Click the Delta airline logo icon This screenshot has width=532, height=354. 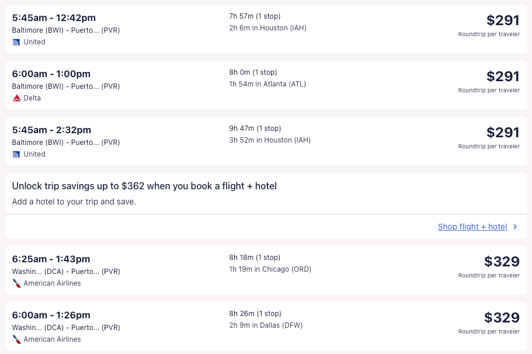17,98
